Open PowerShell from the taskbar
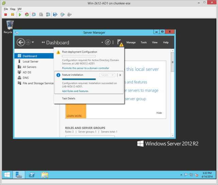Image resolution: width=218 pixels, height=185 pixels. tap(32, 175)
